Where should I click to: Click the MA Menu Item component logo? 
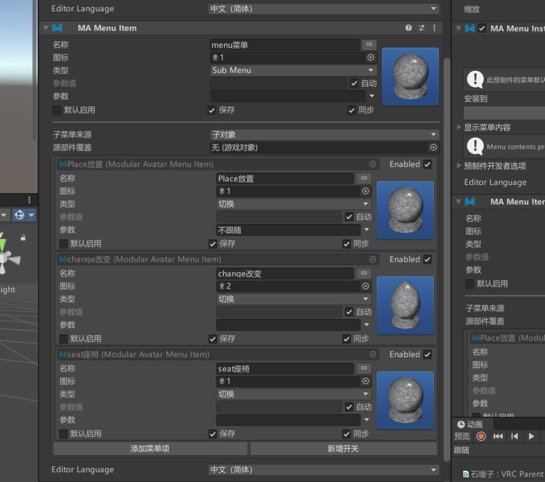57,28
